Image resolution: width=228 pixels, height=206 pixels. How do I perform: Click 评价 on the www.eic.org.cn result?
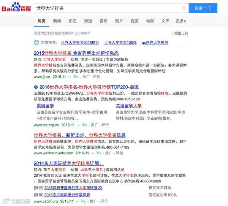pyautogui.click(x=105, y=125)
